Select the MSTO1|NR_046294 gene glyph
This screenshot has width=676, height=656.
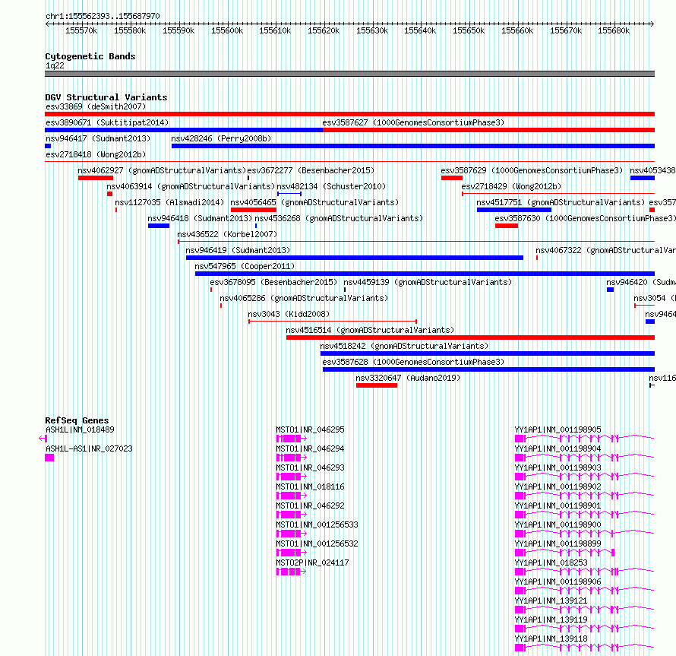[292, 458]
